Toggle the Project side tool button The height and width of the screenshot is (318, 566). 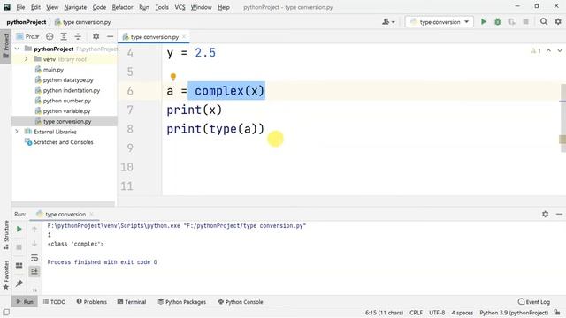6,46
